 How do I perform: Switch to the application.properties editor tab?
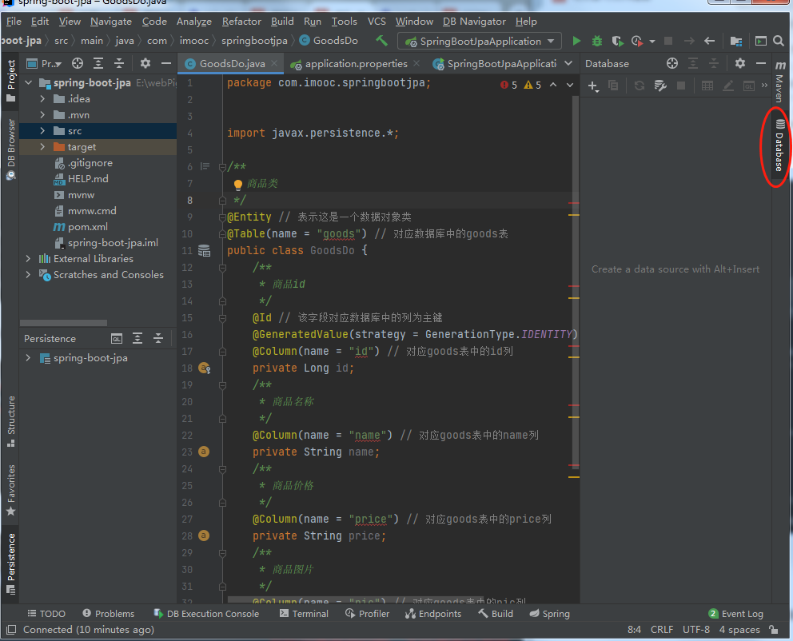(x=356, y=63)
